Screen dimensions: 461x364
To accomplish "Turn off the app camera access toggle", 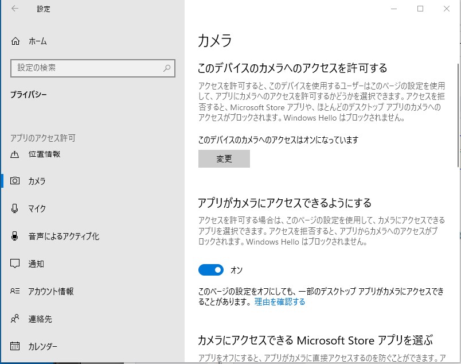I will (211, 270).
